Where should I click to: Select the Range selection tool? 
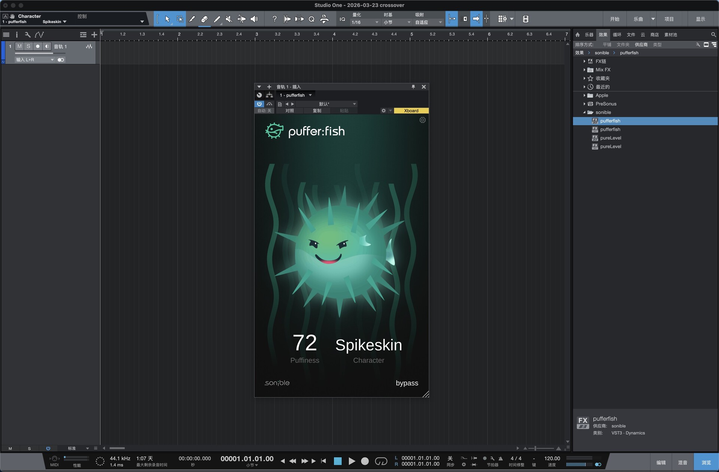(180, 19)
